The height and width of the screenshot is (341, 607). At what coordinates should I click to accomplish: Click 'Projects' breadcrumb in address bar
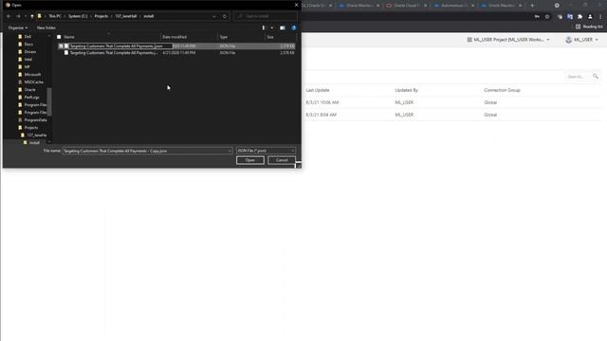[x=101, y=16]
